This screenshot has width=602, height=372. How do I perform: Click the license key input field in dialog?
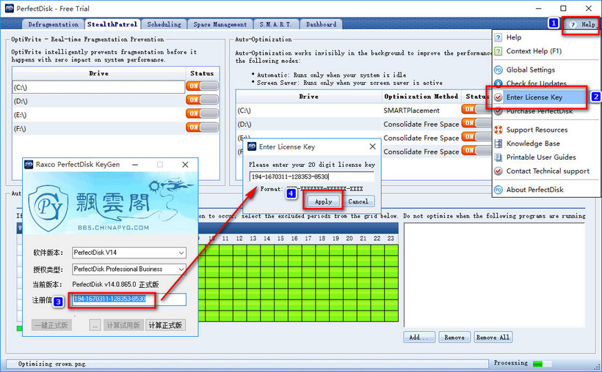(311, 176)
